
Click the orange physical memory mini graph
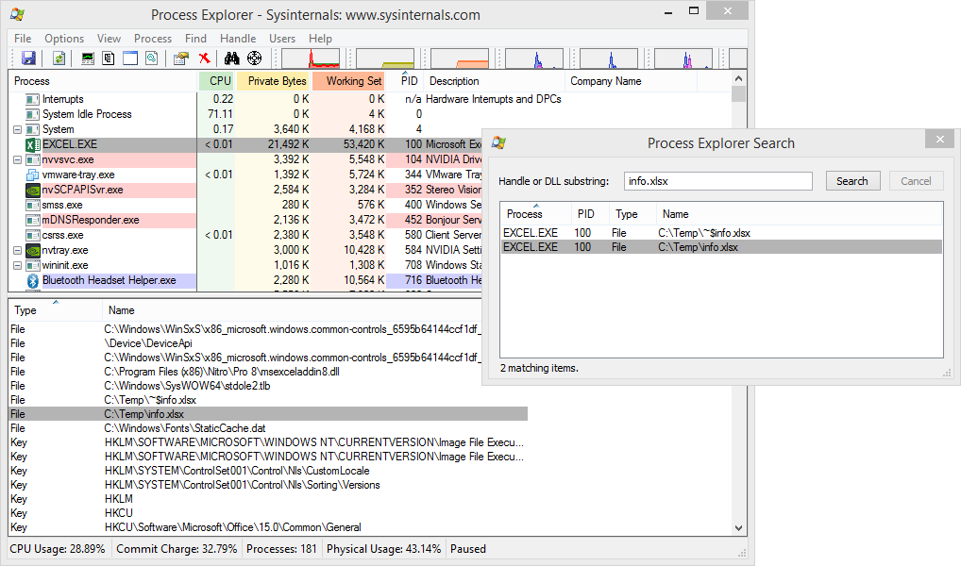coord(461,58)
